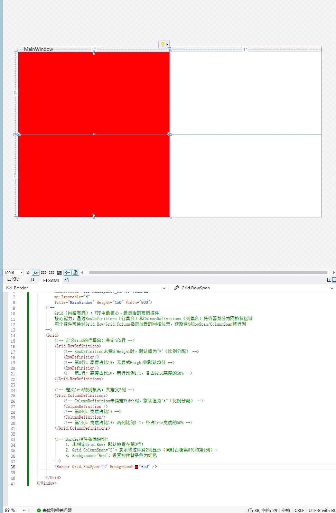Screen dimensions: 336x513
Task: Click the pop-out XAML icon
Action: [x=67, y=280]
